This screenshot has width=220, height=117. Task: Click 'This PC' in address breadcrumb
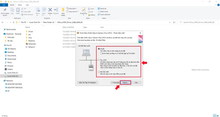(24, 22)
